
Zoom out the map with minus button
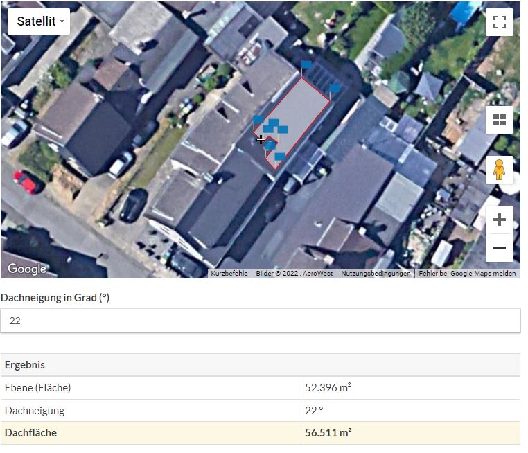(x=500, y=248)
